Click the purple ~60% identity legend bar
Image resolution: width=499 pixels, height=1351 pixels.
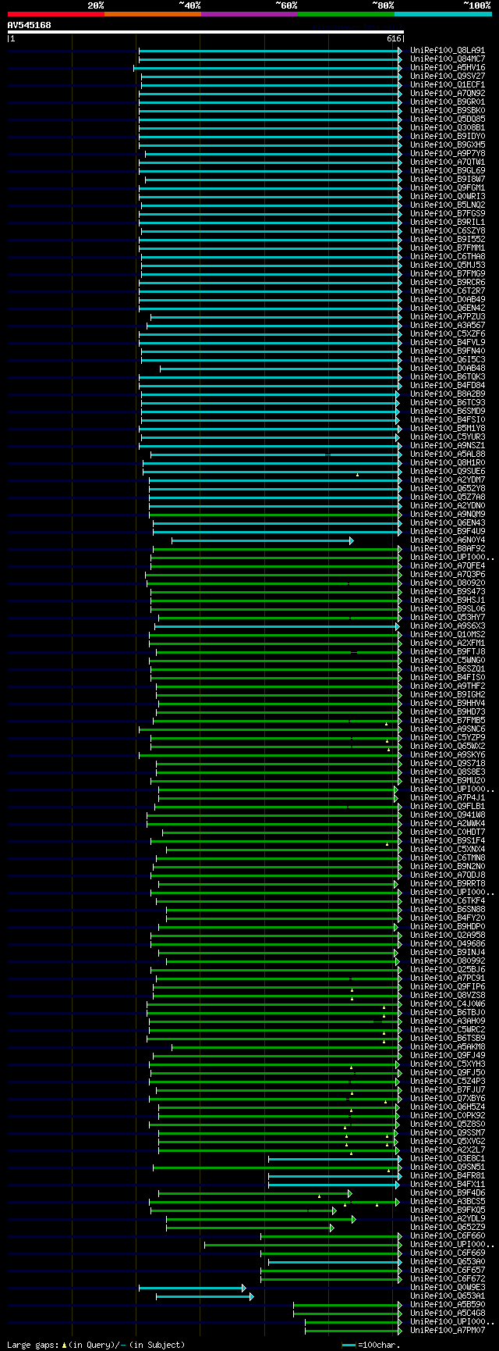(249, 13)
